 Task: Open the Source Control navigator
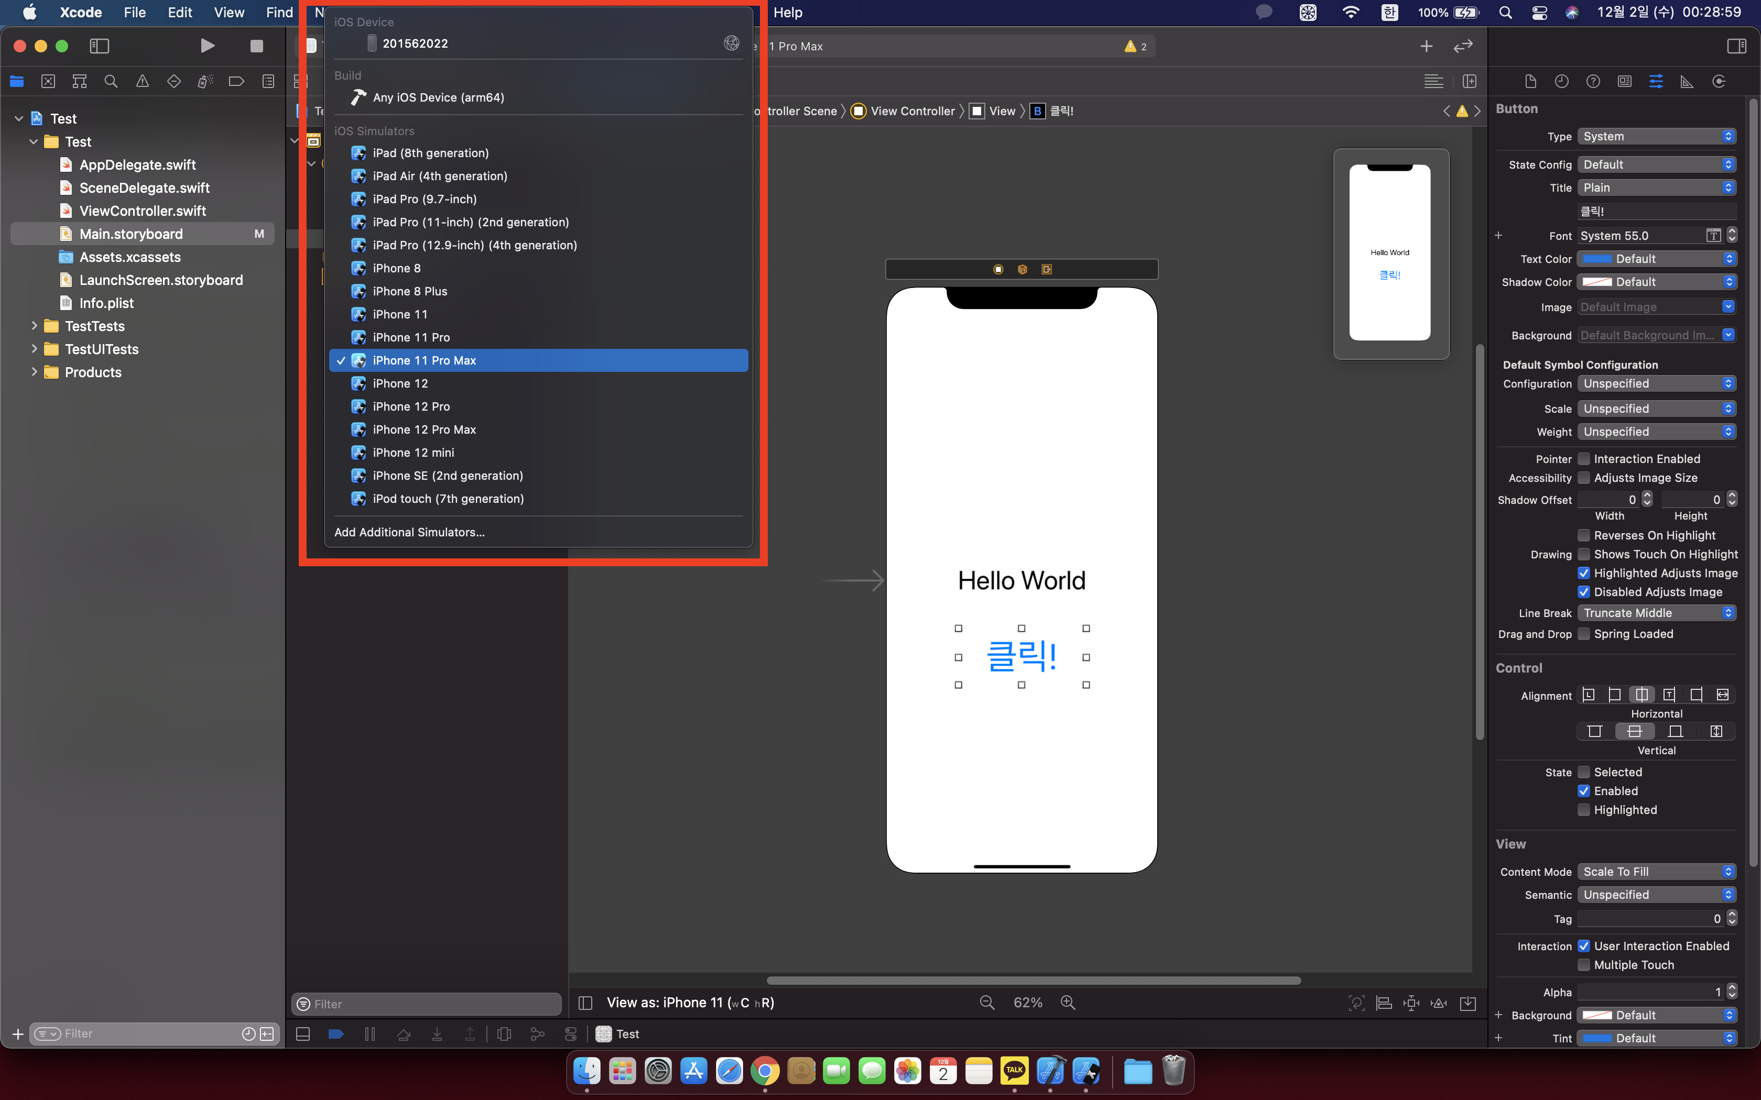coord(48,82)
